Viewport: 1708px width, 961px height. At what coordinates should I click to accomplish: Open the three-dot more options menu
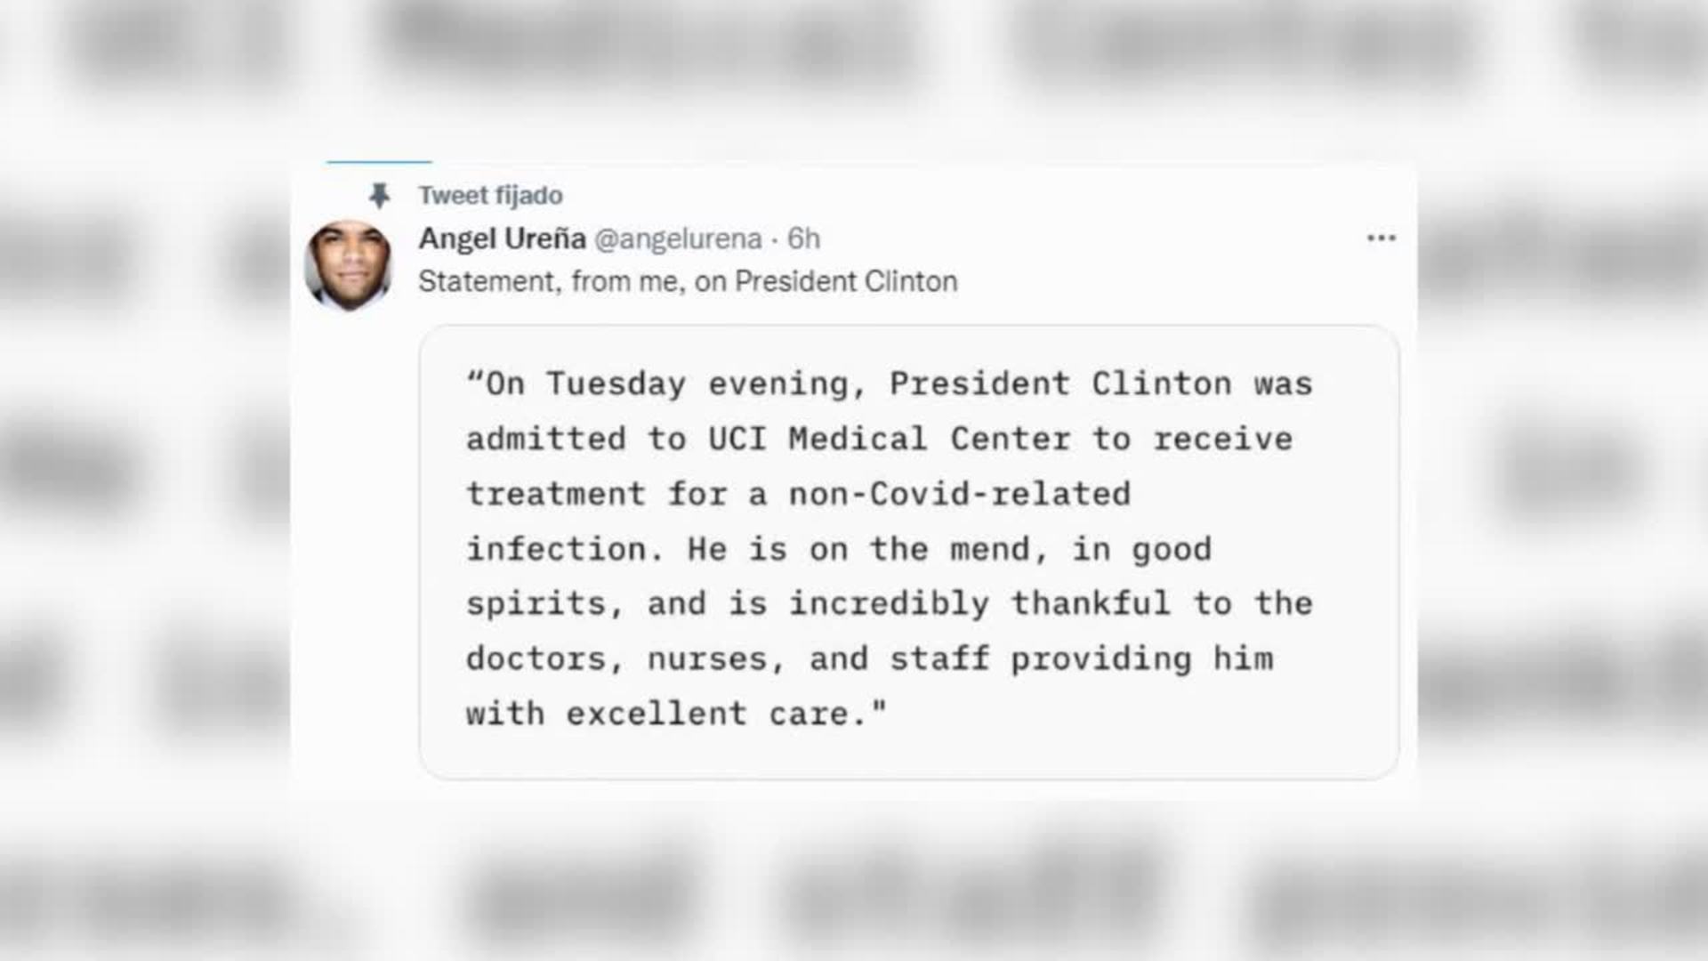pos(1381,238)
